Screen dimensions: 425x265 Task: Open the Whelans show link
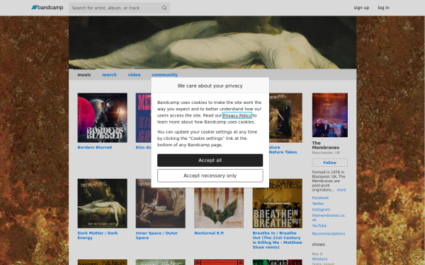[319, 259]
